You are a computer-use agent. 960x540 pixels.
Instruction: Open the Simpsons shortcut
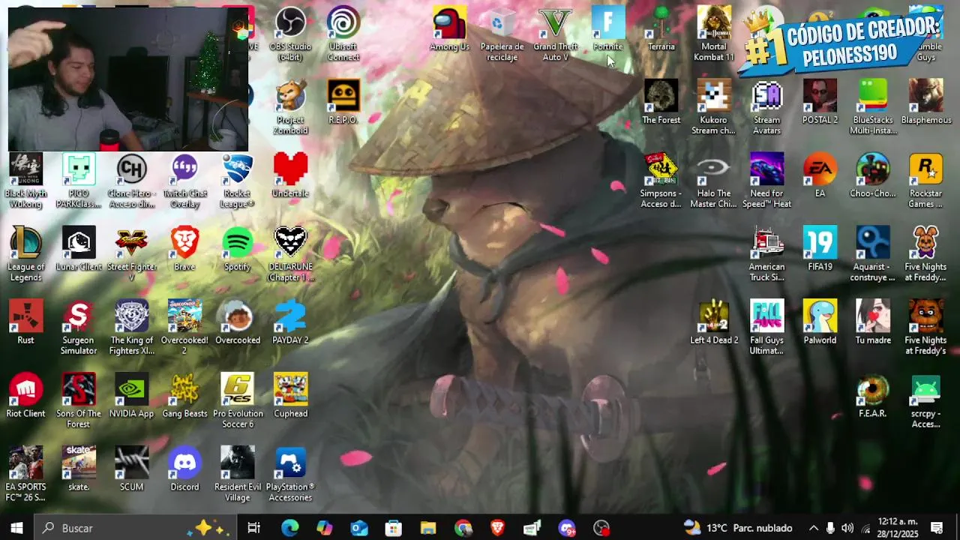click(661, 181)
